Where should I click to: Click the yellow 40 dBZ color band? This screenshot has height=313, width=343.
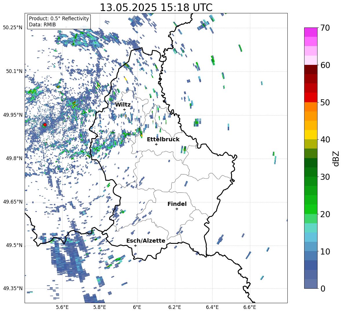[x=311, y=135]
